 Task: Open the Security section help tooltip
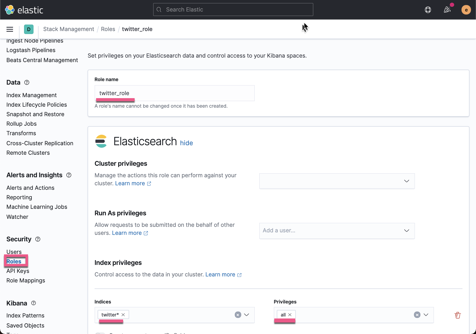tap(38, 239)
